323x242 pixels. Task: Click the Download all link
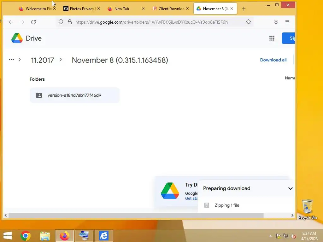click(273, 60)
